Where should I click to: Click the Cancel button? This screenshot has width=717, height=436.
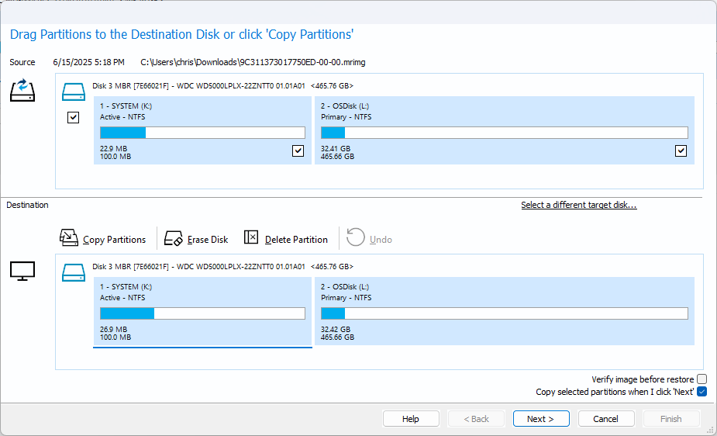[605, 419]
